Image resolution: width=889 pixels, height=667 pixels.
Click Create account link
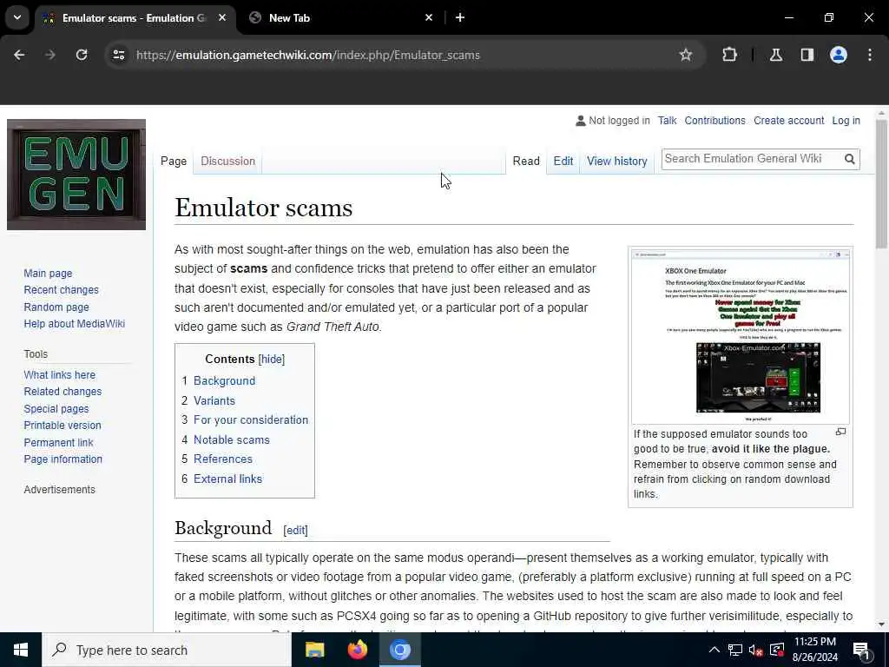click(788, 121)
